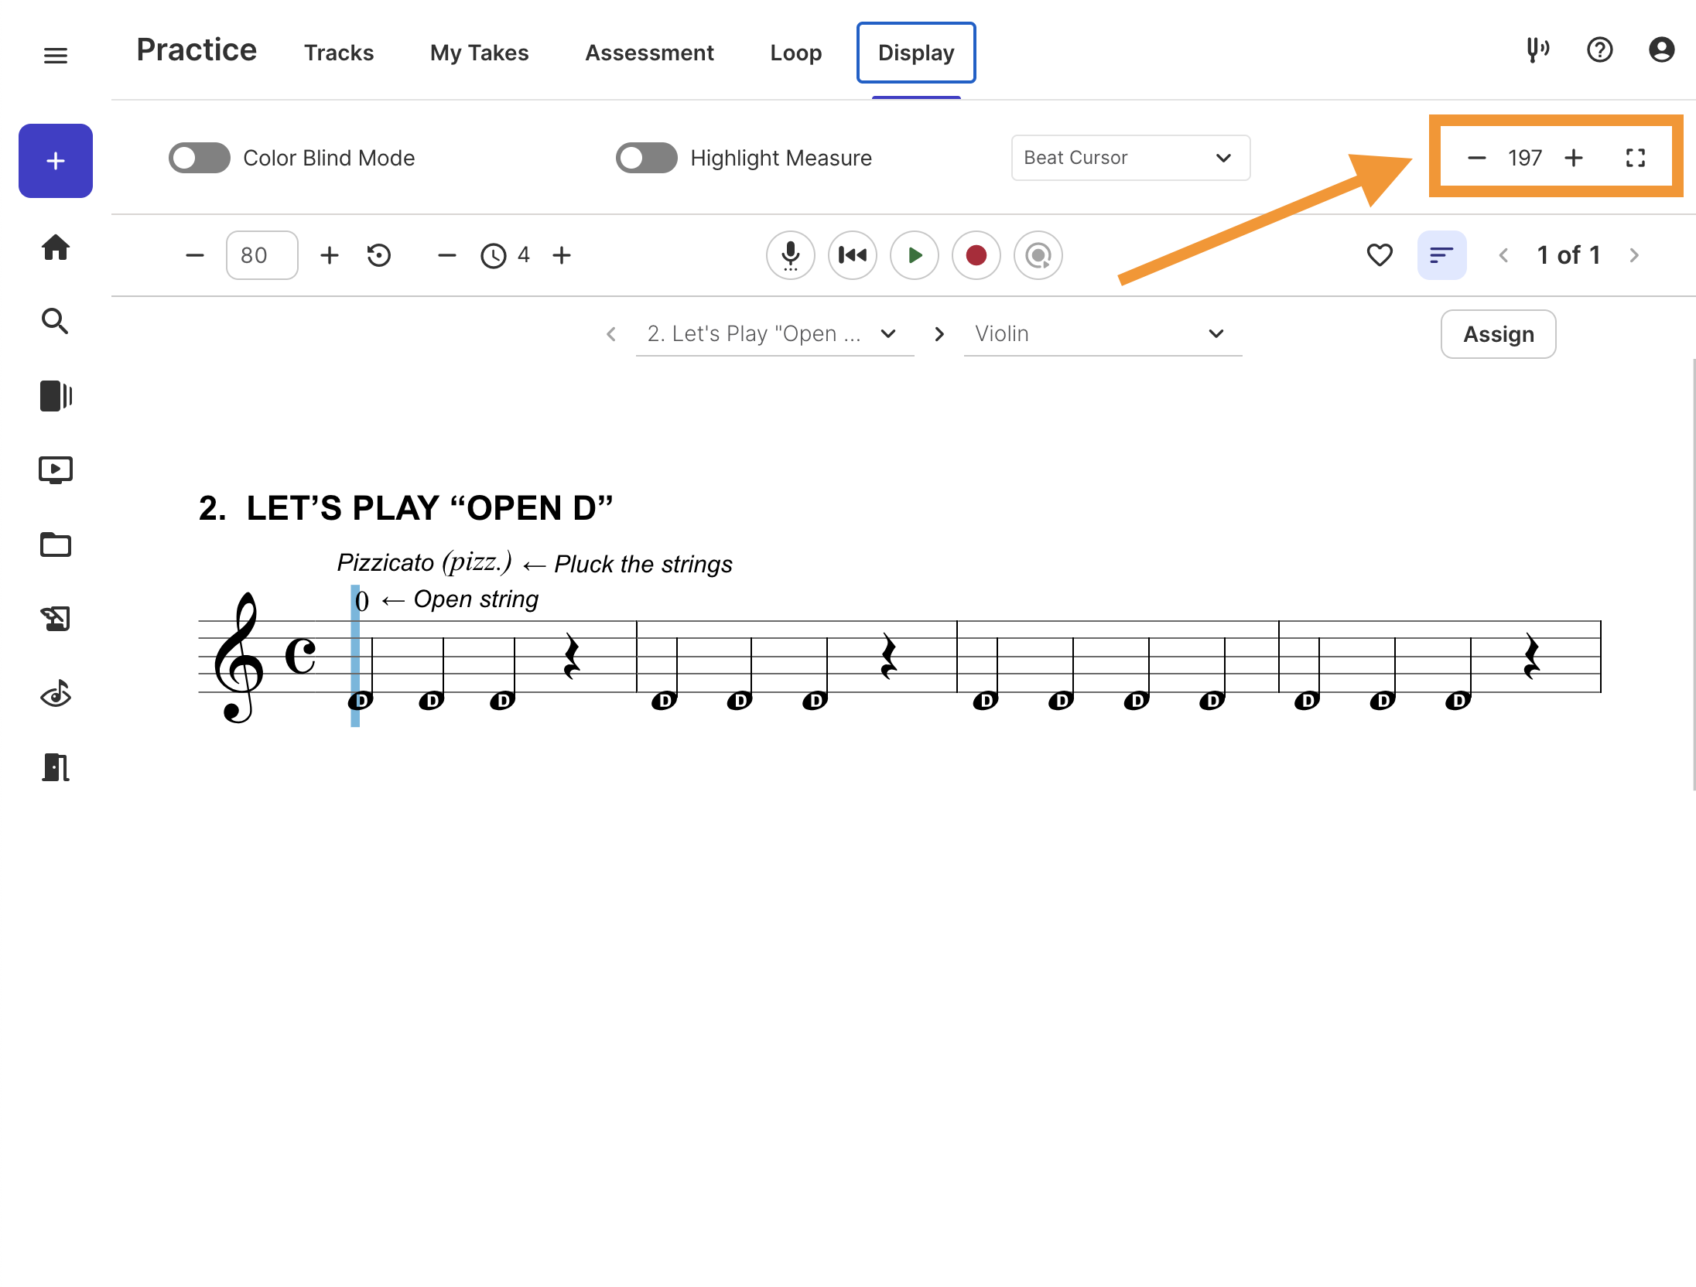This screenshot has height=1287, width=1696.
Task: Toggle the horizontal layout view button
Action: [1441, 255]
